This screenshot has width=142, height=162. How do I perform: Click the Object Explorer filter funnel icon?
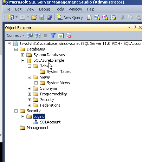53,35
